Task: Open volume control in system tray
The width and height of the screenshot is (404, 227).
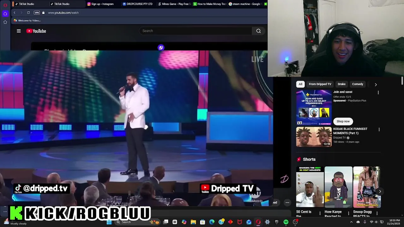Action: pyautogui.click(x=376, y=222)
